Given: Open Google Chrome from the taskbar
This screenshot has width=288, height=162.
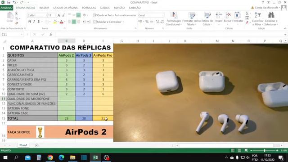Looking at the screenshot, I should pos(50,157).
